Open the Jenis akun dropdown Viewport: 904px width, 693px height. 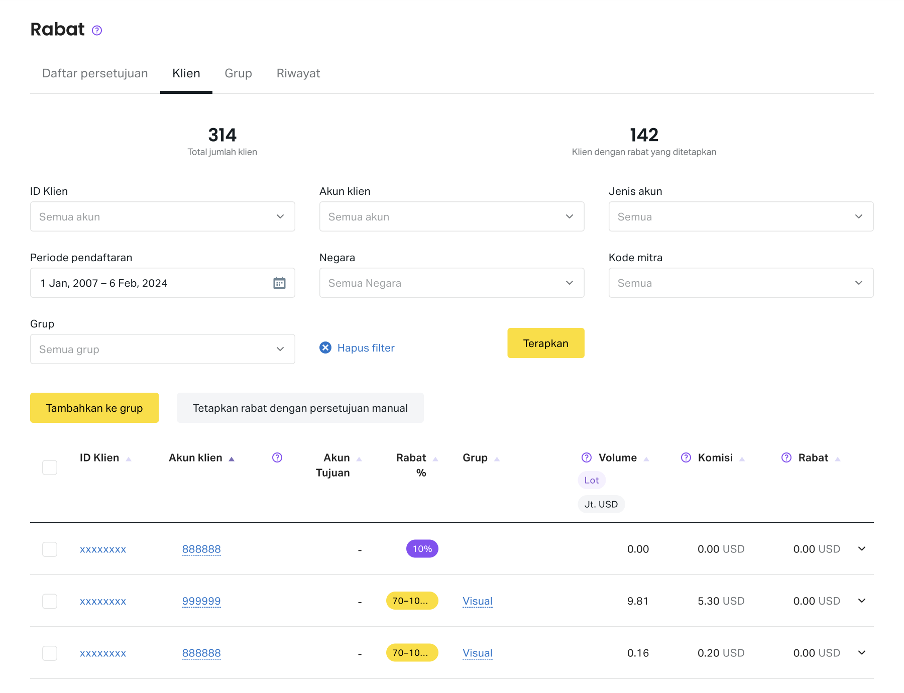click(x=741, y=216)
